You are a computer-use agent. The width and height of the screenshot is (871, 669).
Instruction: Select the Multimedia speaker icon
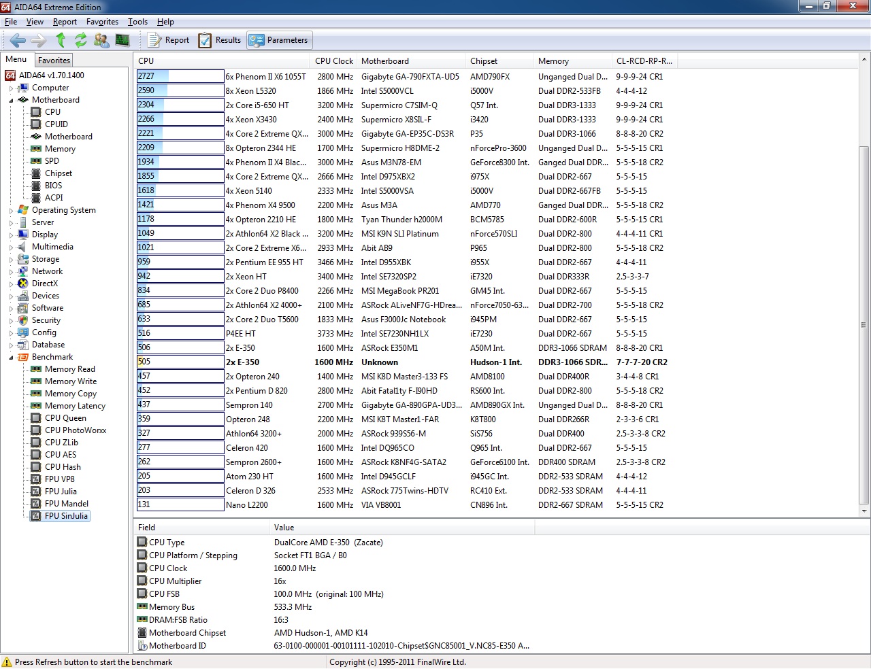pyautogui.click(x=23, y=247)
